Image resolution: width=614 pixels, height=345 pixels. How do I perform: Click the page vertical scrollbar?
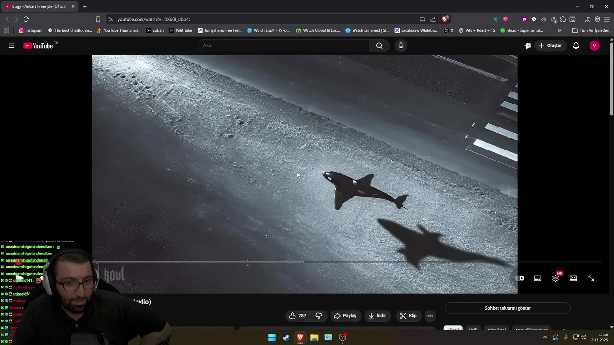(612, 79)
